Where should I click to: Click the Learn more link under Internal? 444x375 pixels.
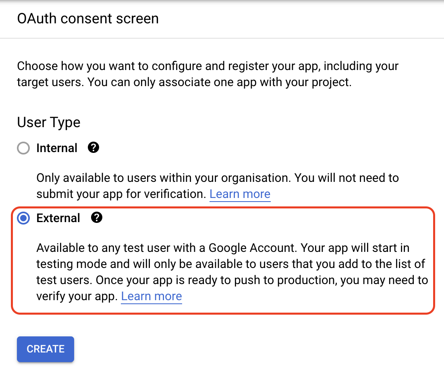(x=240, y=194)
